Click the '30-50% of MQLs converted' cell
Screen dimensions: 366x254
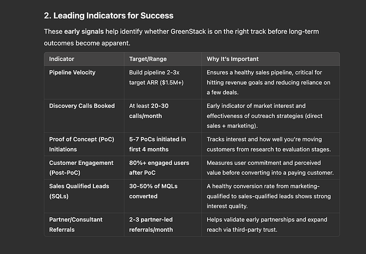[153, 191]
